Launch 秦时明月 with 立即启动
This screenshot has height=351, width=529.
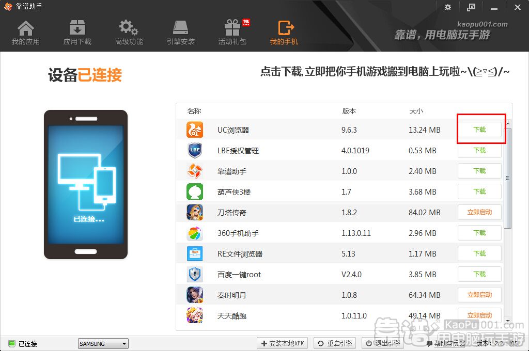click(479, 295)
